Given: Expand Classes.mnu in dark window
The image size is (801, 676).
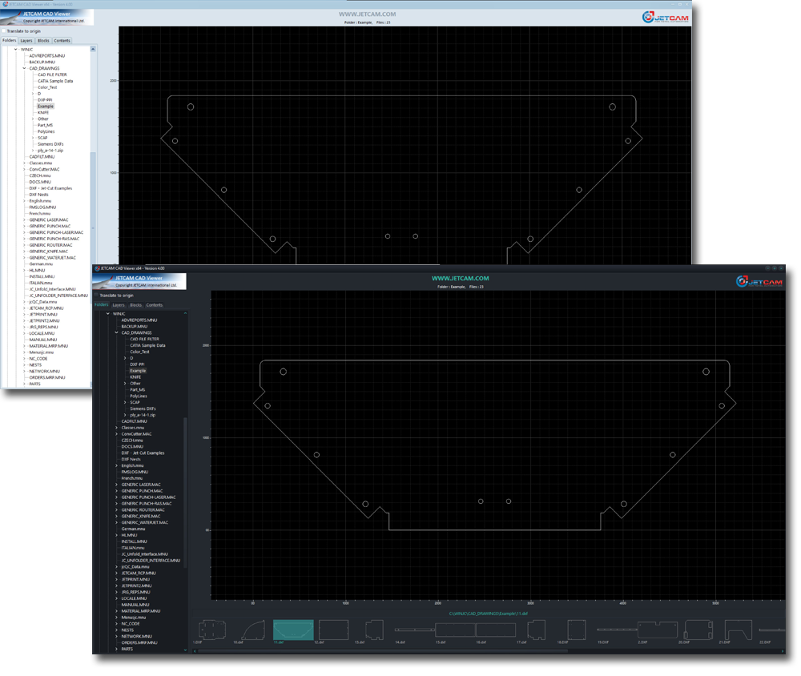Looking at the screenshot, I should pos(116,428).
